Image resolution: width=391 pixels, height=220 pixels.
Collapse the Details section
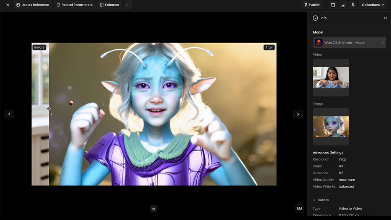click(321, 200)
